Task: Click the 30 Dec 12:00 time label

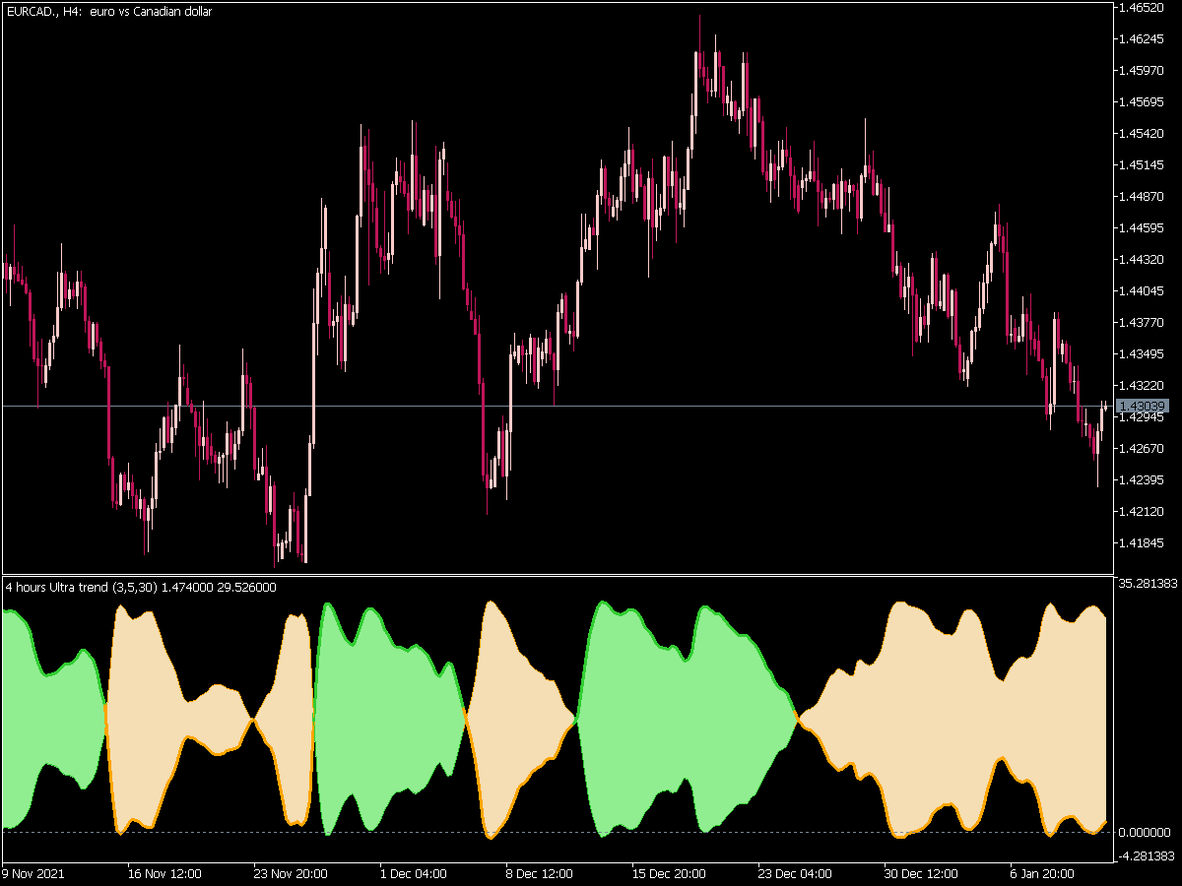Action: coord(920,873)
